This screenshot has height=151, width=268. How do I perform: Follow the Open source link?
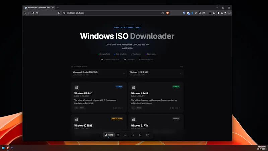tap(152, 54)
